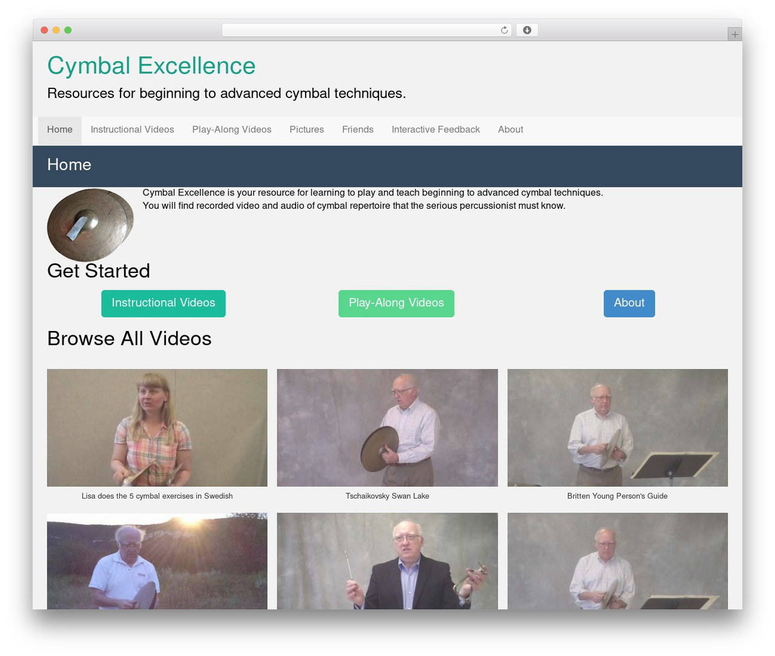Open About in the navigation bar
The width and height of the screenshot is (775, 656).
(510, 130)
